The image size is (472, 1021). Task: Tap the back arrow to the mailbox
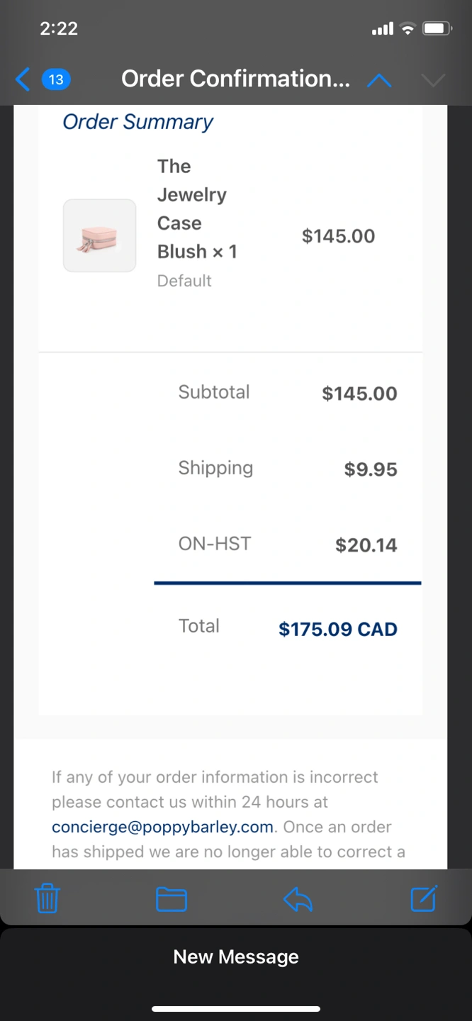[23, 79]
